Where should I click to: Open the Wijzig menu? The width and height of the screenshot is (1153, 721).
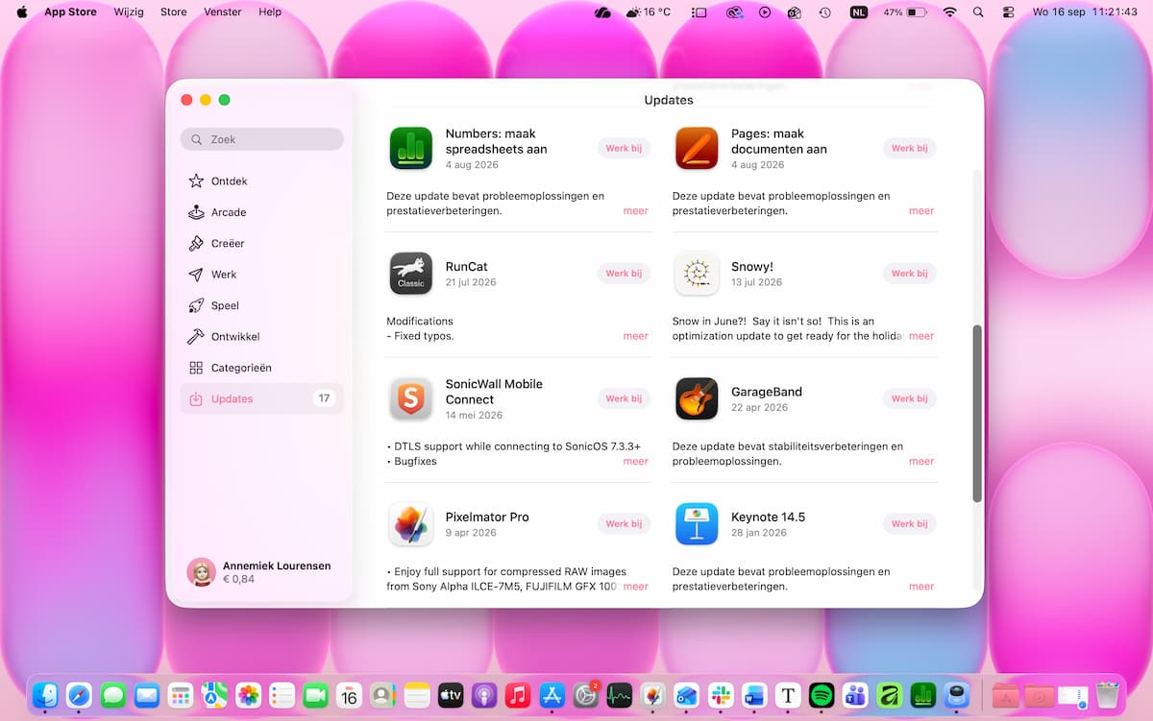click(128, 12)
